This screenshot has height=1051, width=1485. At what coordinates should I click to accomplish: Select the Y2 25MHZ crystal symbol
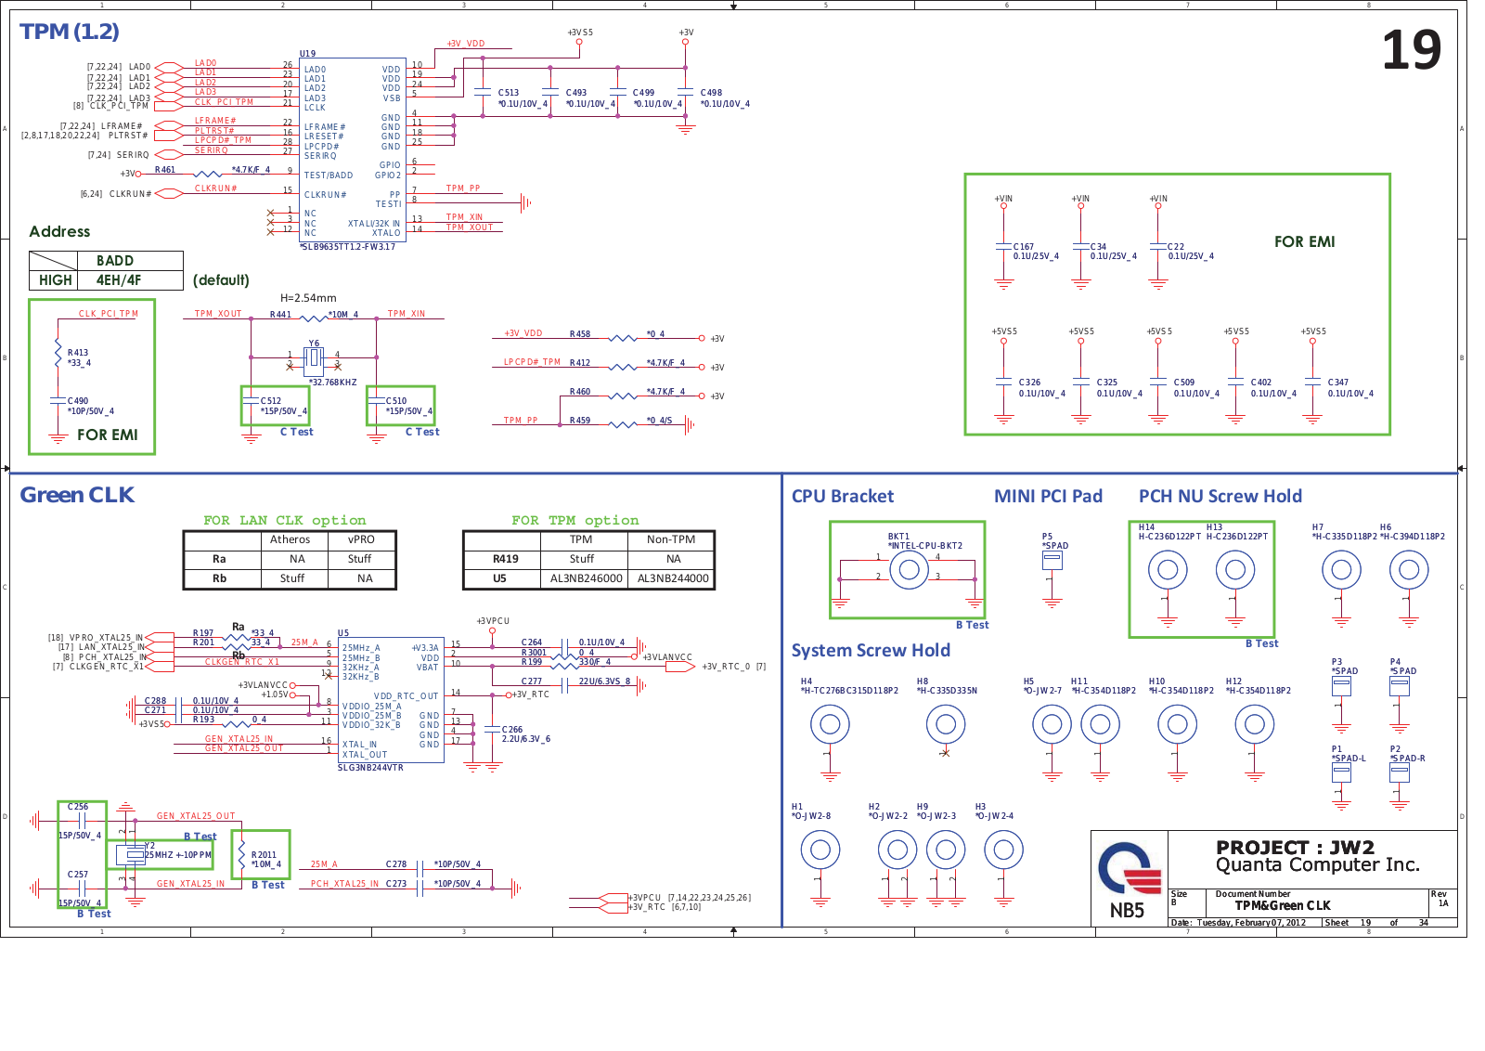pyautogui.click(x=130, y=854)
